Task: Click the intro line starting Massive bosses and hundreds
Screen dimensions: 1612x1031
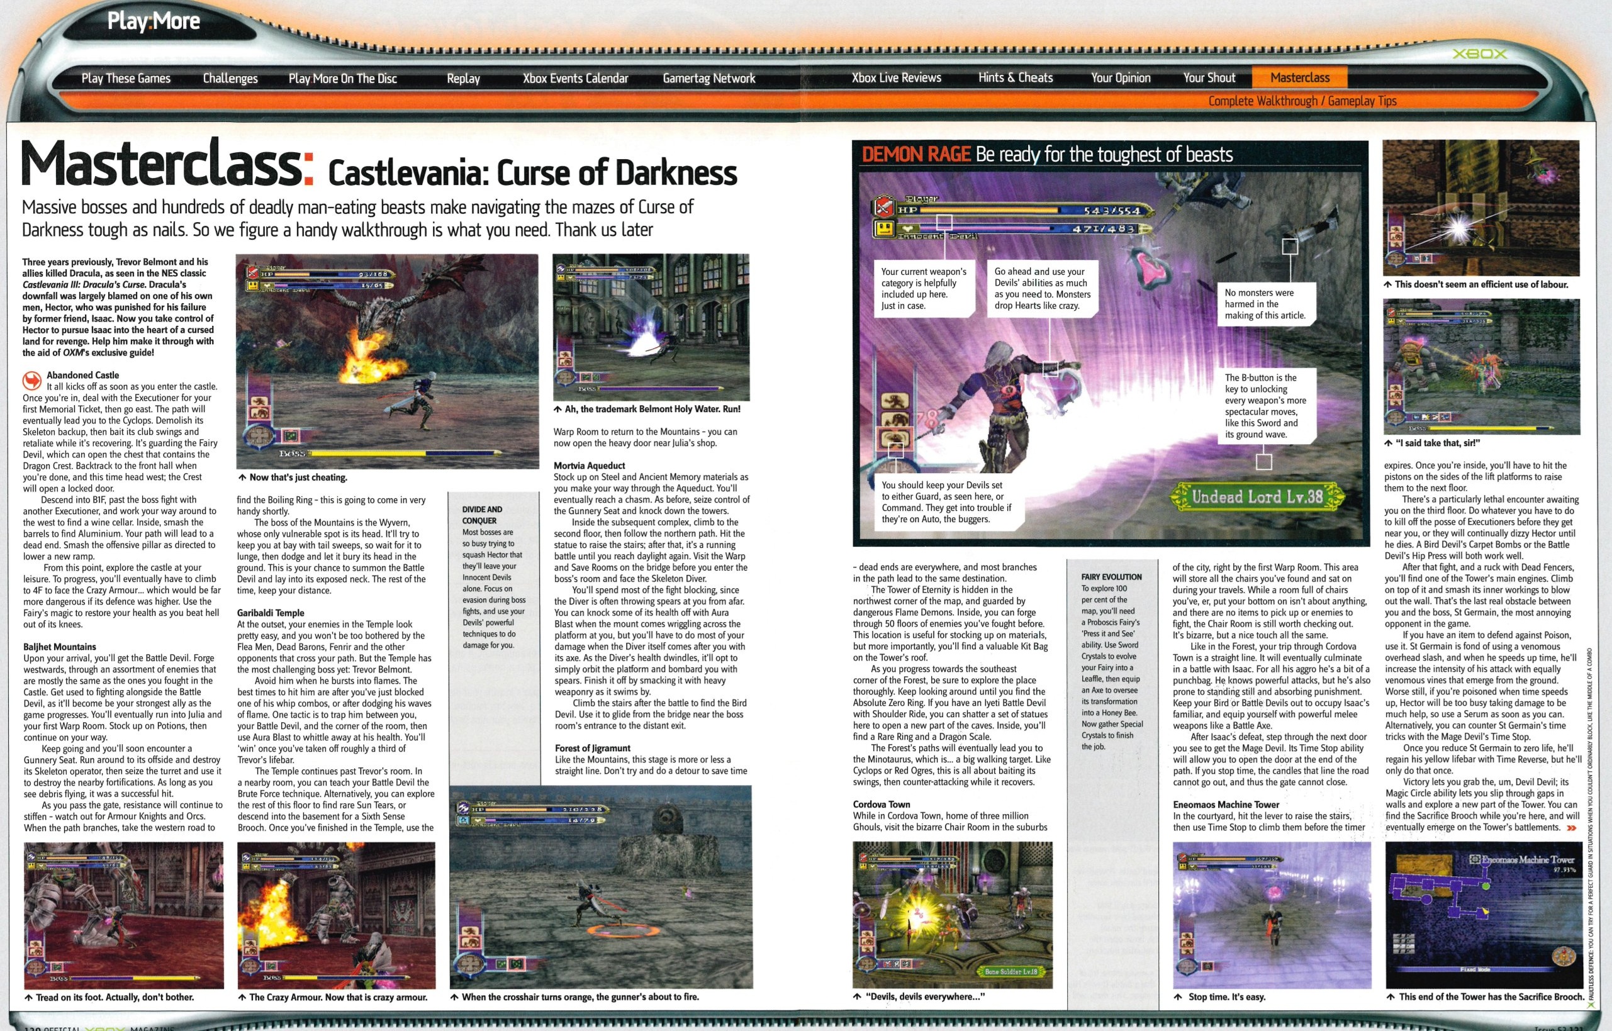Action: [x=357, y=218]
